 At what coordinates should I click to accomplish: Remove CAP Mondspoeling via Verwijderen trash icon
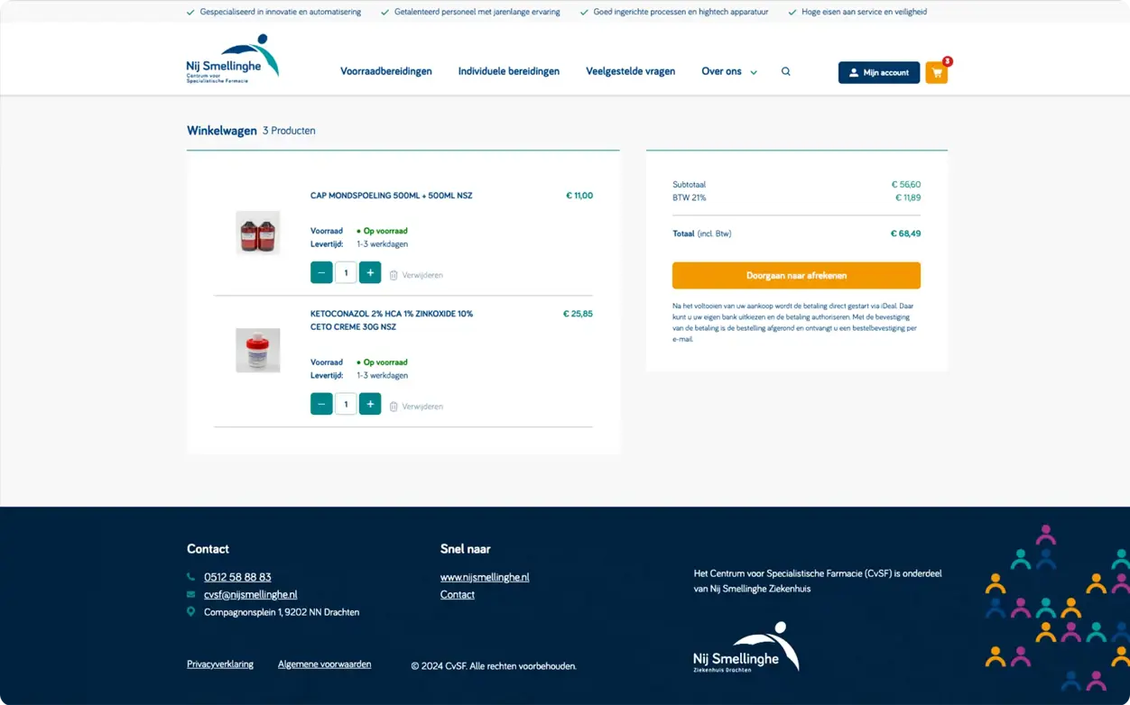[x=394, y=275]
